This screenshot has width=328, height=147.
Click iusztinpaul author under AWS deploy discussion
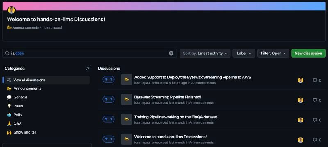tap(142, 83)
